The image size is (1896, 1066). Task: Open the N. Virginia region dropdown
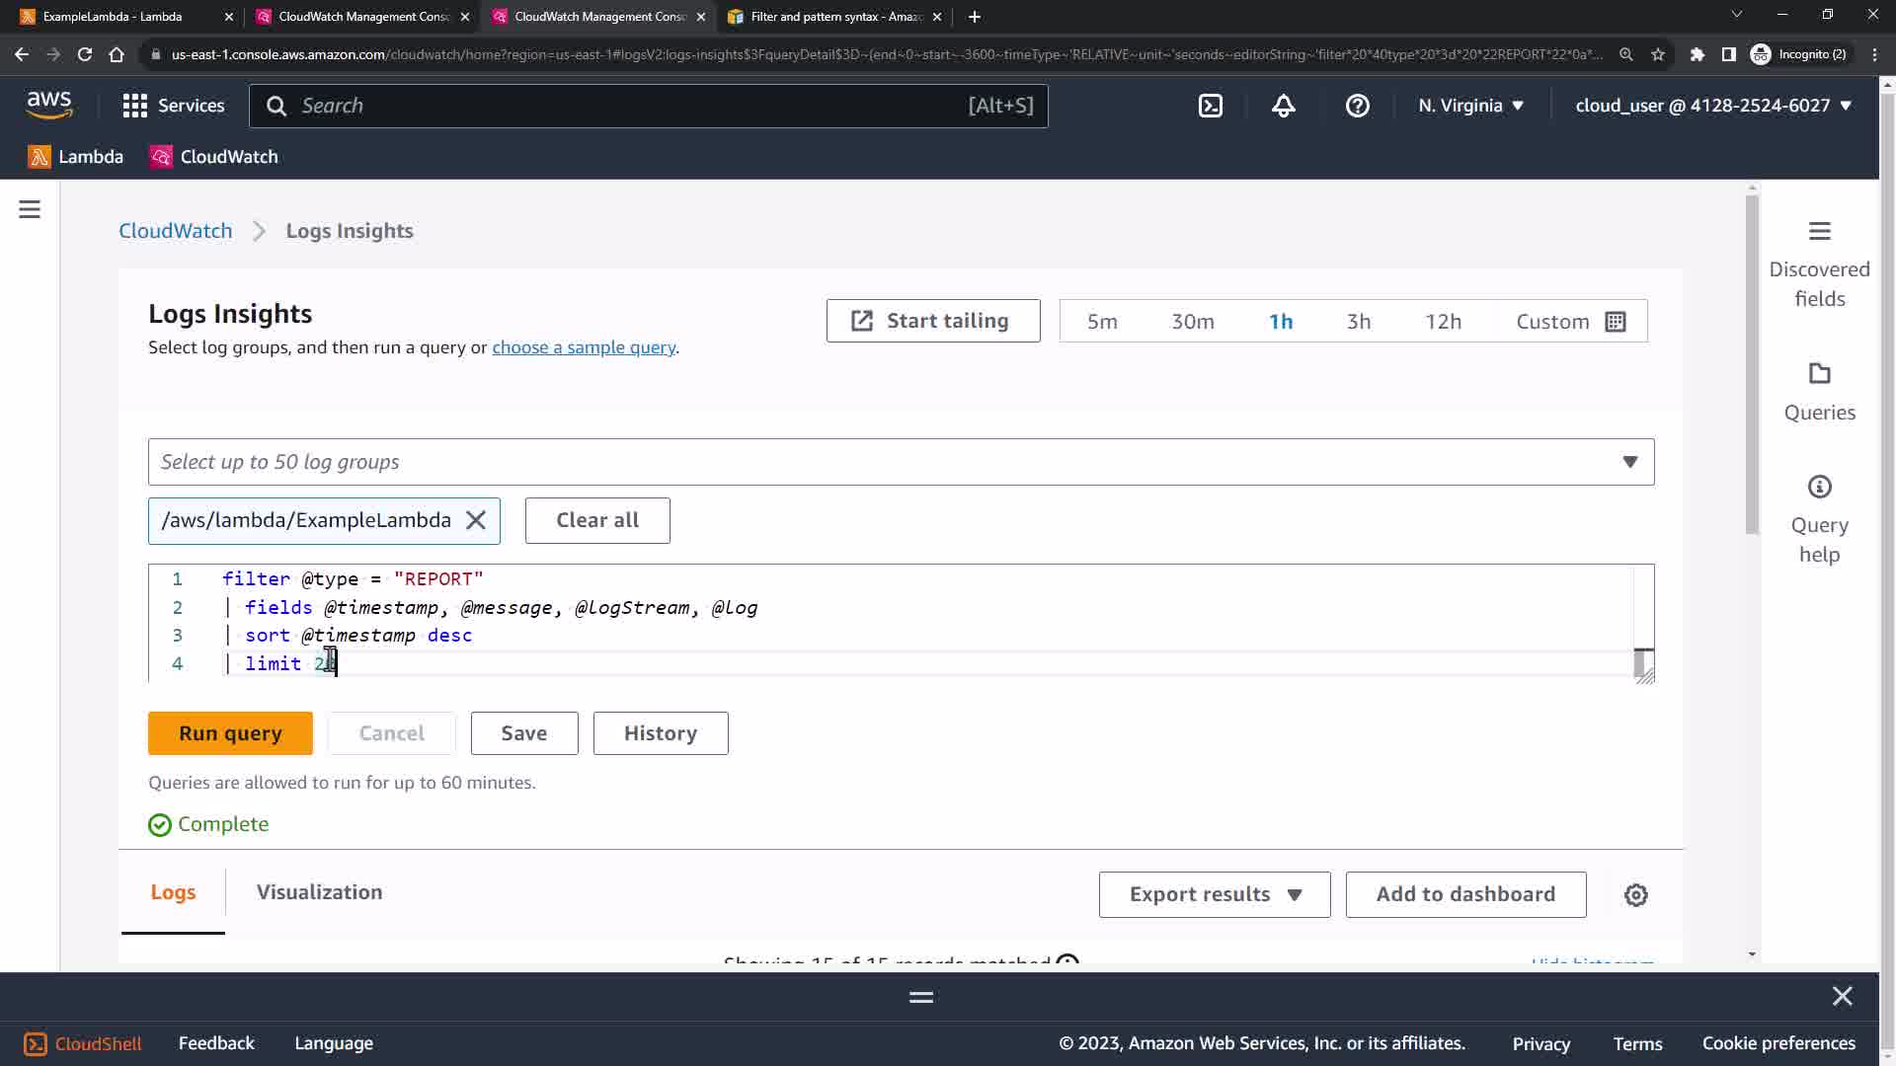coord(1470,106)
